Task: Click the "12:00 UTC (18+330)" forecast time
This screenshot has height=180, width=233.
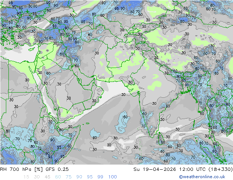Action: click(x=206, y=169)
